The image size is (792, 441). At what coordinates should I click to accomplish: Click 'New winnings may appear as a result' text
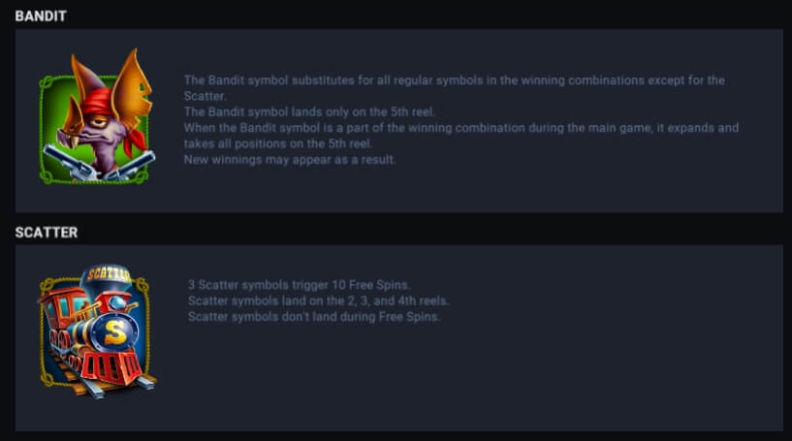pos(290,160)
